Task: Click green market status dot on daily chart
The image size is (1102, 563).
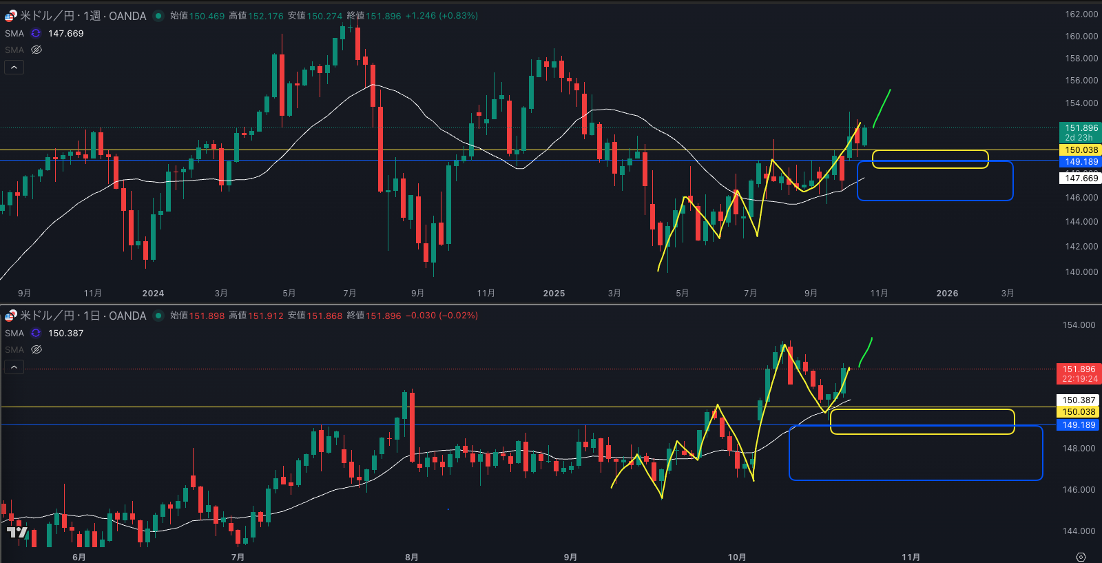Action: click(x=158, y=316)
